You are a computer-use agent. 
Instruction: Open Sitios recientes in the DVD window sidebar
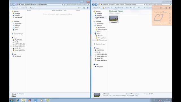tap(18, 18)
